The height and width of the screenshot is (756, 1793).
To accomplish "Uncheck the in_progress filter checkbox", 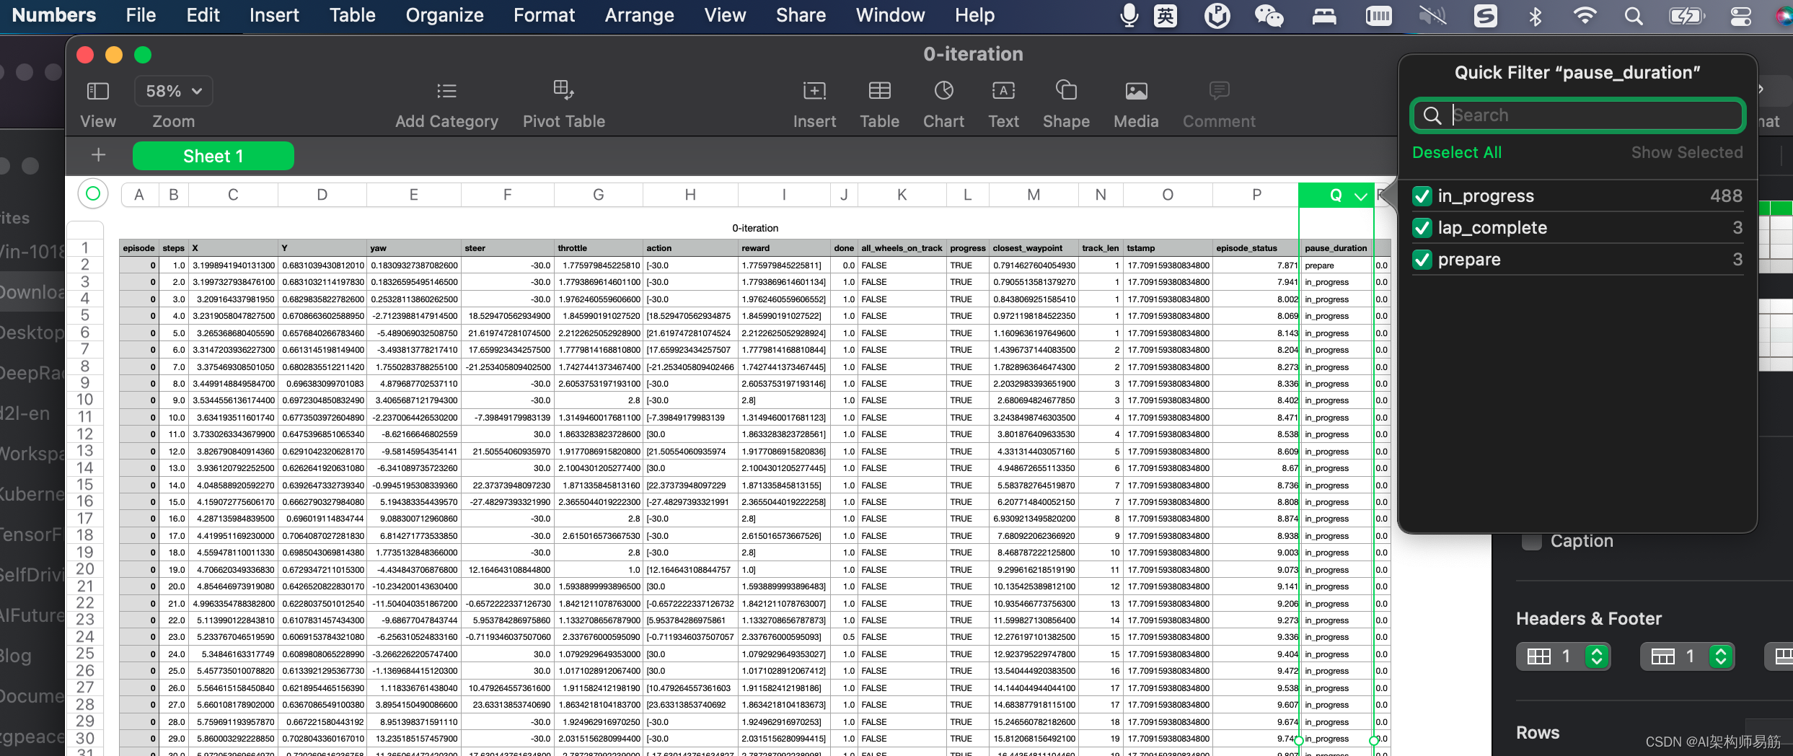I will click(x=1422, y=196).
